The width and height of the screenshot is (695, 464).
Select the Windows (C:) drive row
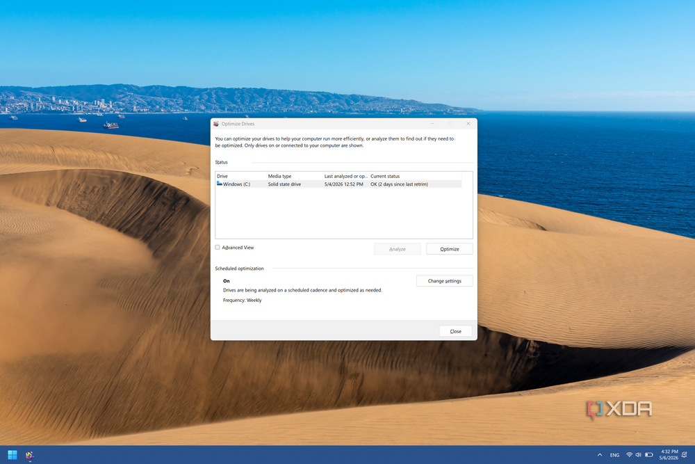click(338, 184)
